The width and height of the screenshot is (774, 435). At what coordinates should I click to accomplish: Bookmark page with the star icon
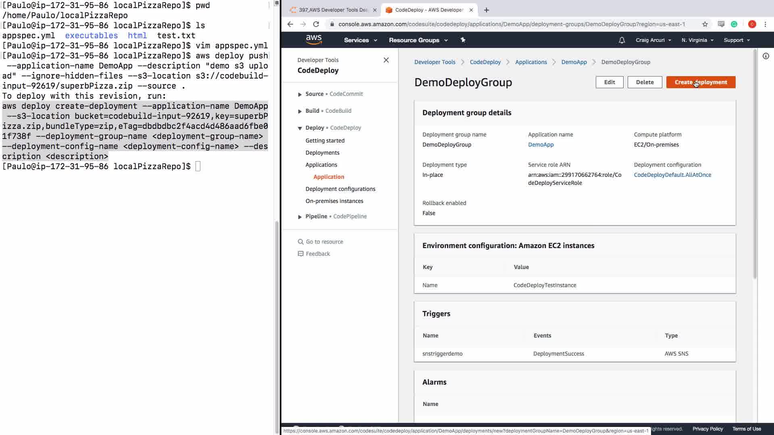[x=705, y=24]
